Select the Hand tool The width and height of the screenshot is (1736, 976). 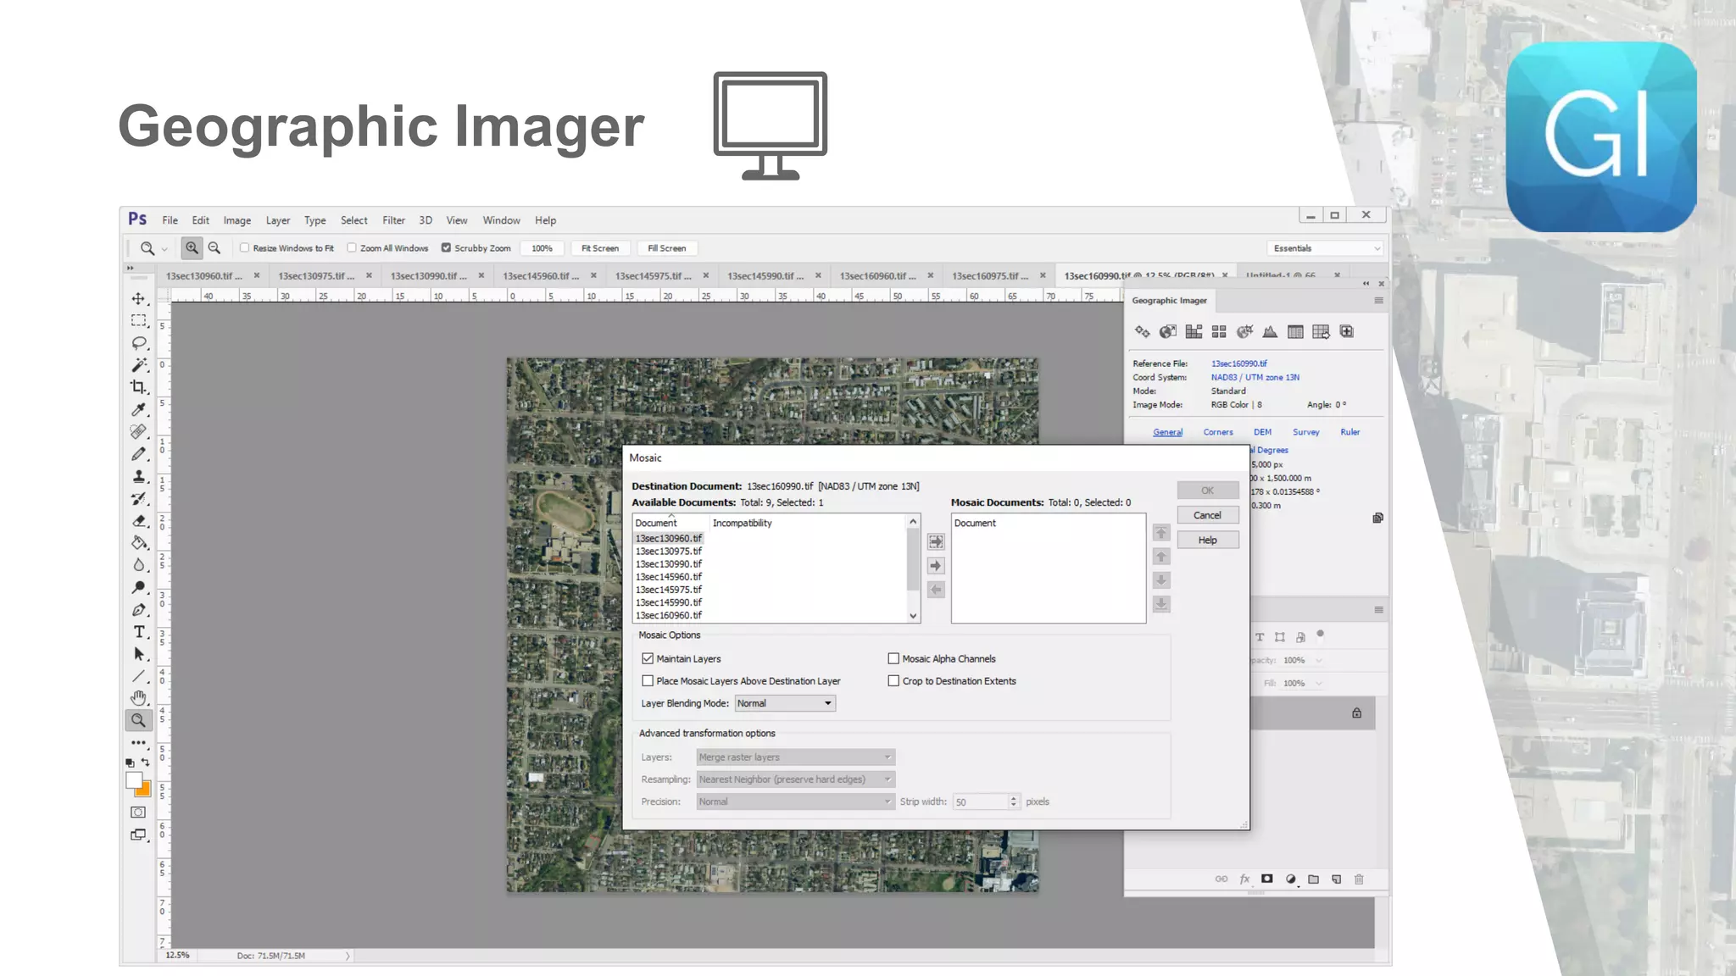click(x=138, y=698)
